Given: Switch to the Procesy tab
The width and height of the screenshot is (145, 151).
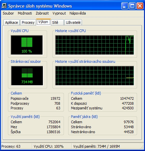Looking at the screenshot, I should click(x=28, y=22).
